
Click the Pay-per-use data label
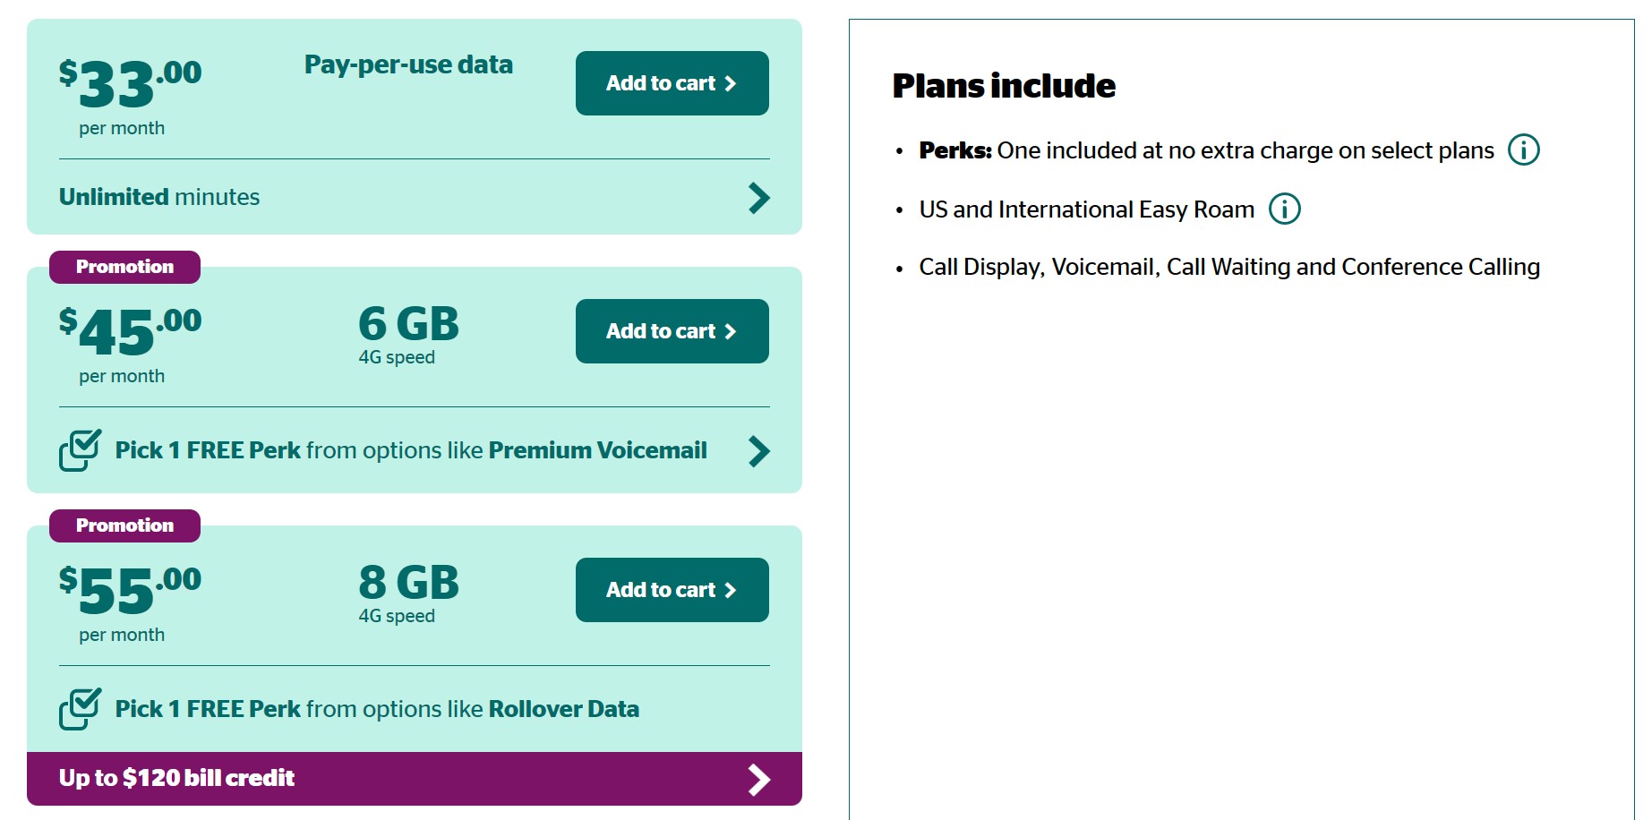coord(408,64)
